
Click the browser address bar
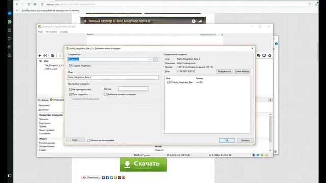tap(175, 4)
